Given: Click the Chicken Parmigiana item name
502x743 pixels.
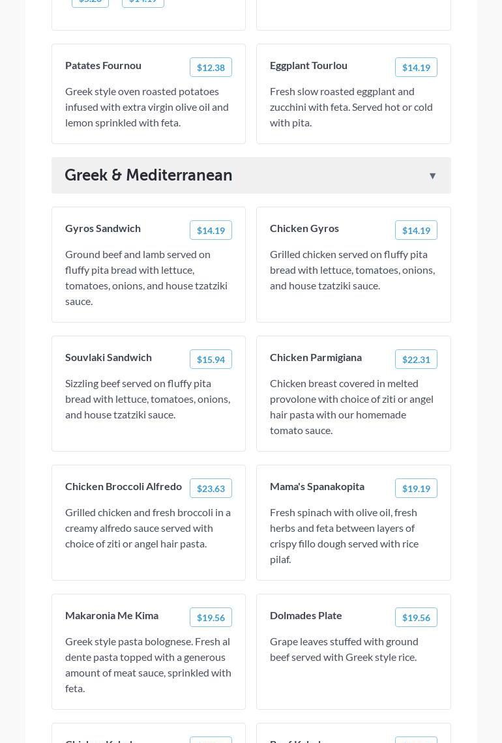Looking at the screenshot, I should coord(316,357).
